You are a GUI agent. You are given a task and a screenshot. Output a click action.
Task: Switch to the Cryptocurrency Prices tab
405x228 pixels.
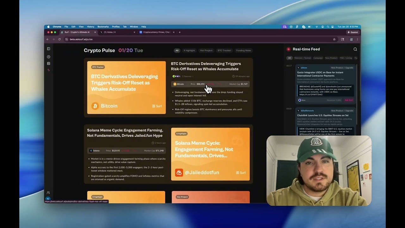[157, 32]
